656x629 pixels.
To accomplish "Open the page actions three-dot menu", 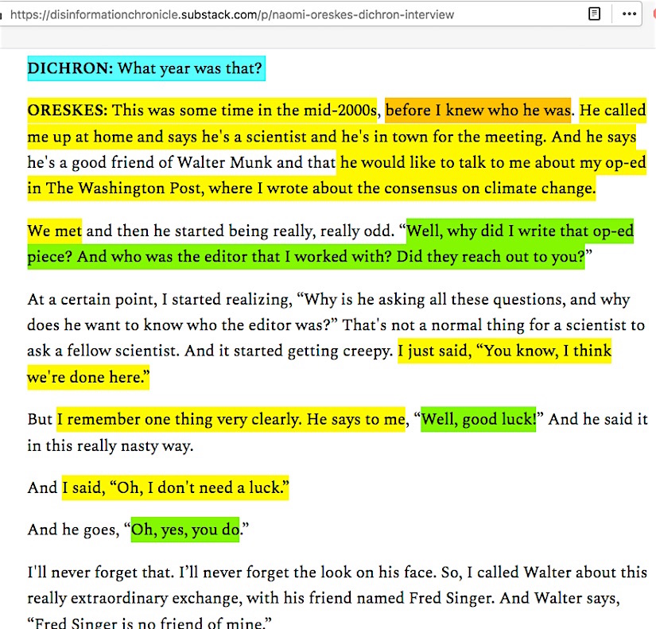I will tap(629, 14).
